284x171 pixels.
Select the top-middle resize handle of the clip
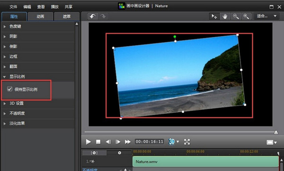click(x=175, y=41)
